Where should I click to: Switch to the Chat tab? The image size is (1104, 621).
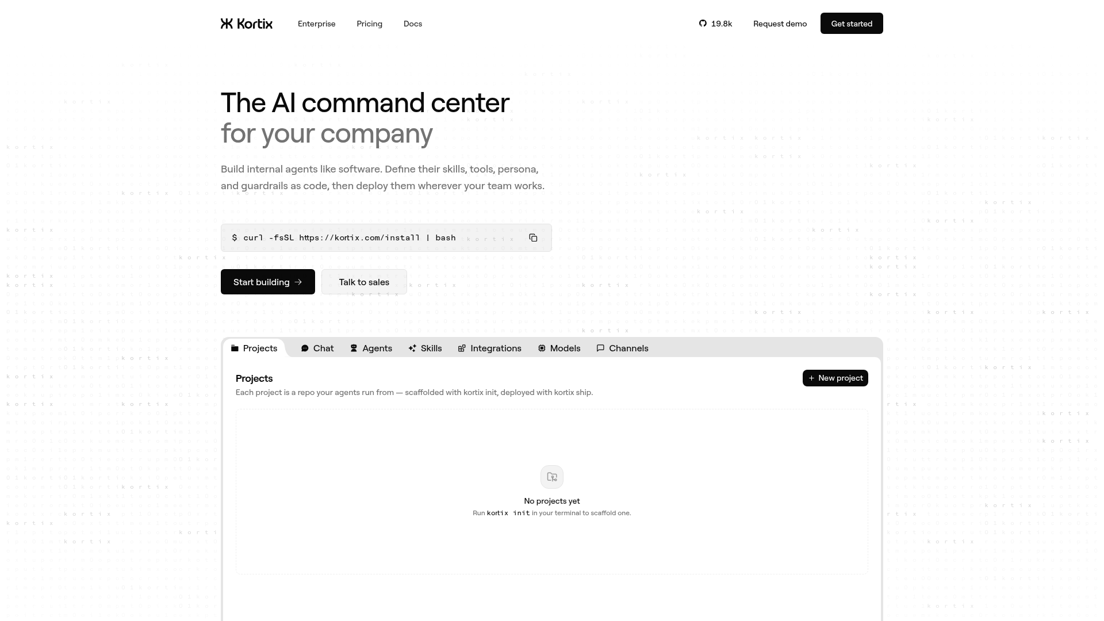coord(317,348)
